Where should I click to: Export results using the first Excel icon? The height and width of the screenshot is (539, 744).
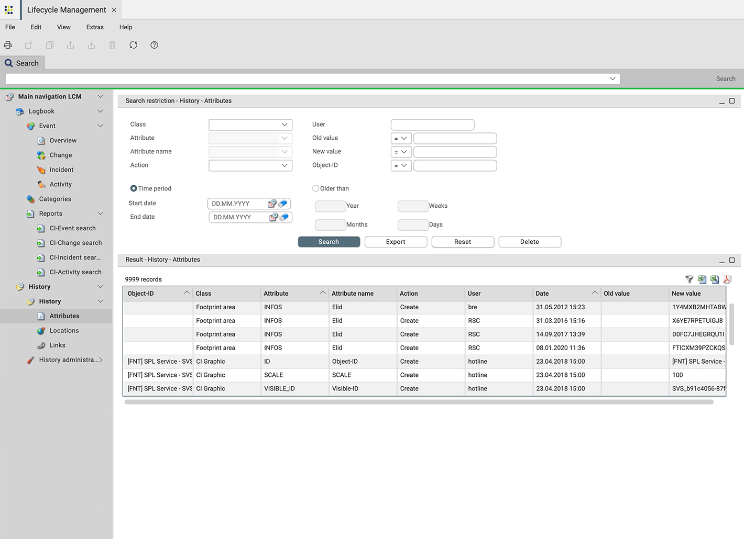coord(702,279)
